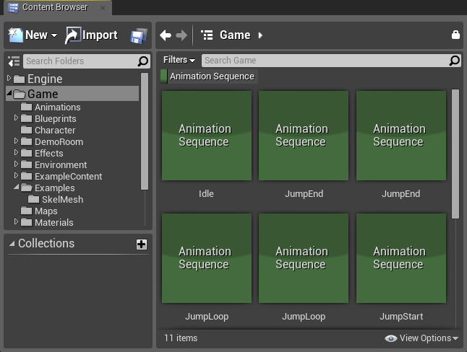Viewport: 467px width, 352px height.
Task: Expand the Game path breadcrumb arrow
Action: (x=260, y=35)
